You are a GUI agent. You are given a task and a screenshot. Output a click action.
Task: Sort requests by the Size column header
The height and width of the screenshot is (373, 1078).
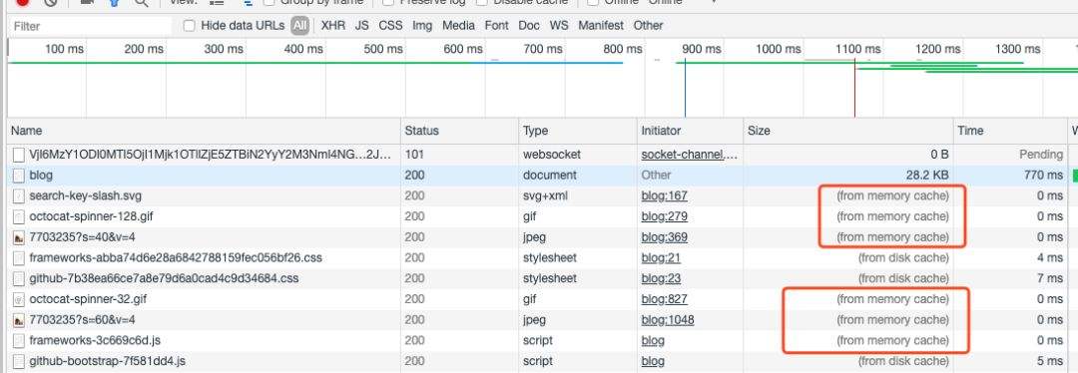pos(759,131)
